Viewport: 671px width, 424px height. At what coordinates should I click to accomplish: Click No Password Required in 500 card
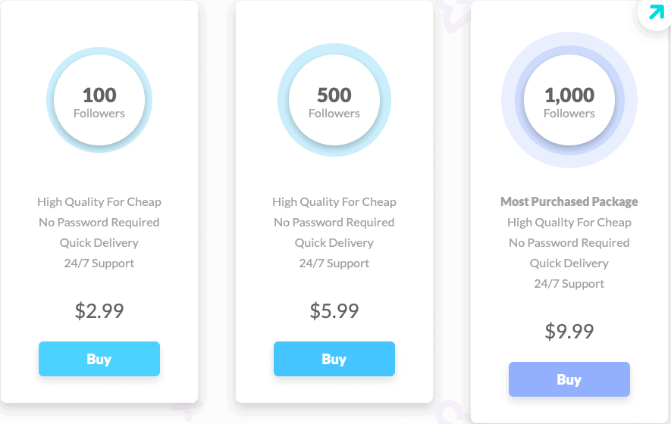pos(334,223)
